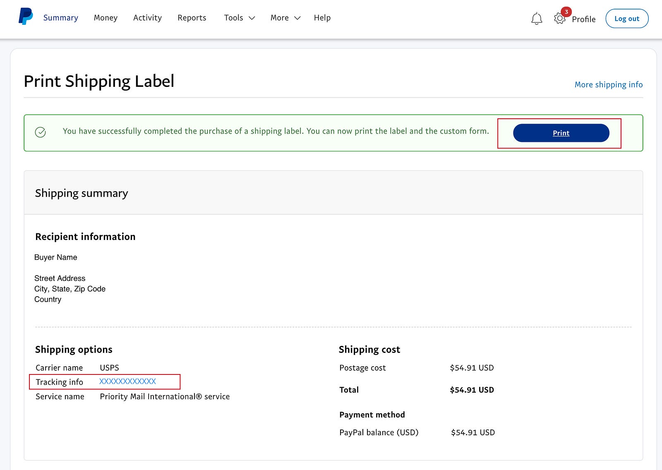Open the Profile link
Screen dimensions: 662x470
(x=583, y=19)
